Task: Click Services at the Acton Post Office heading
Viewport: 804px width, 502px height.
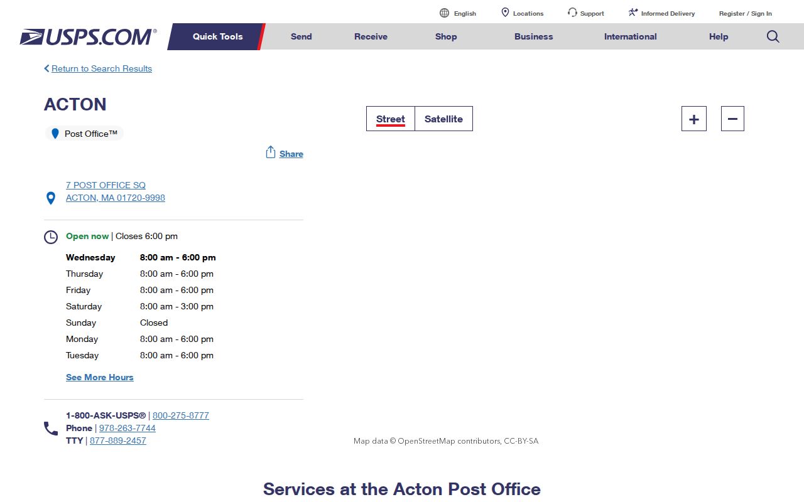Action: pos(402,489)
